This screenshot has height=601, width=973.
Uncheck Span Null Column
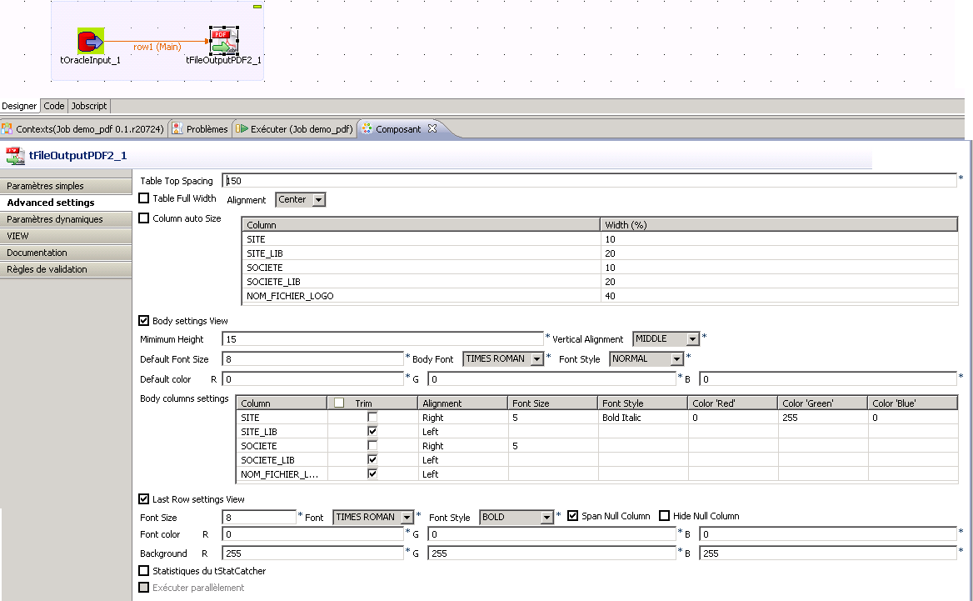pyautogui.click(x=573, y=515)
